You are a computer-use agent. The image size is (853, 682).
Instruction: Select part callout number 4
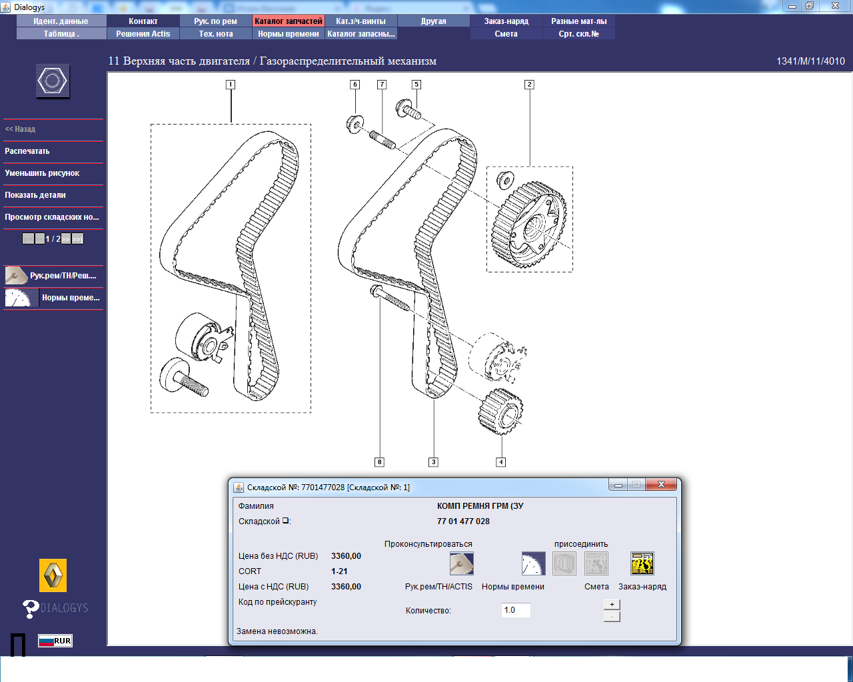pyautogui.click(x=501, y=462)
